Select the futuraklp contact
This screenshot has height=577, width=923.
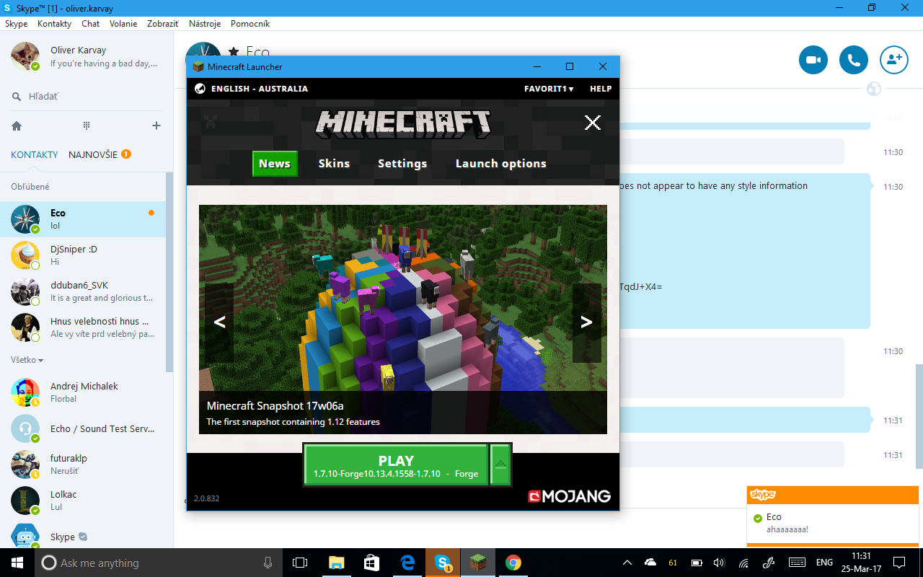coord(83,464)
